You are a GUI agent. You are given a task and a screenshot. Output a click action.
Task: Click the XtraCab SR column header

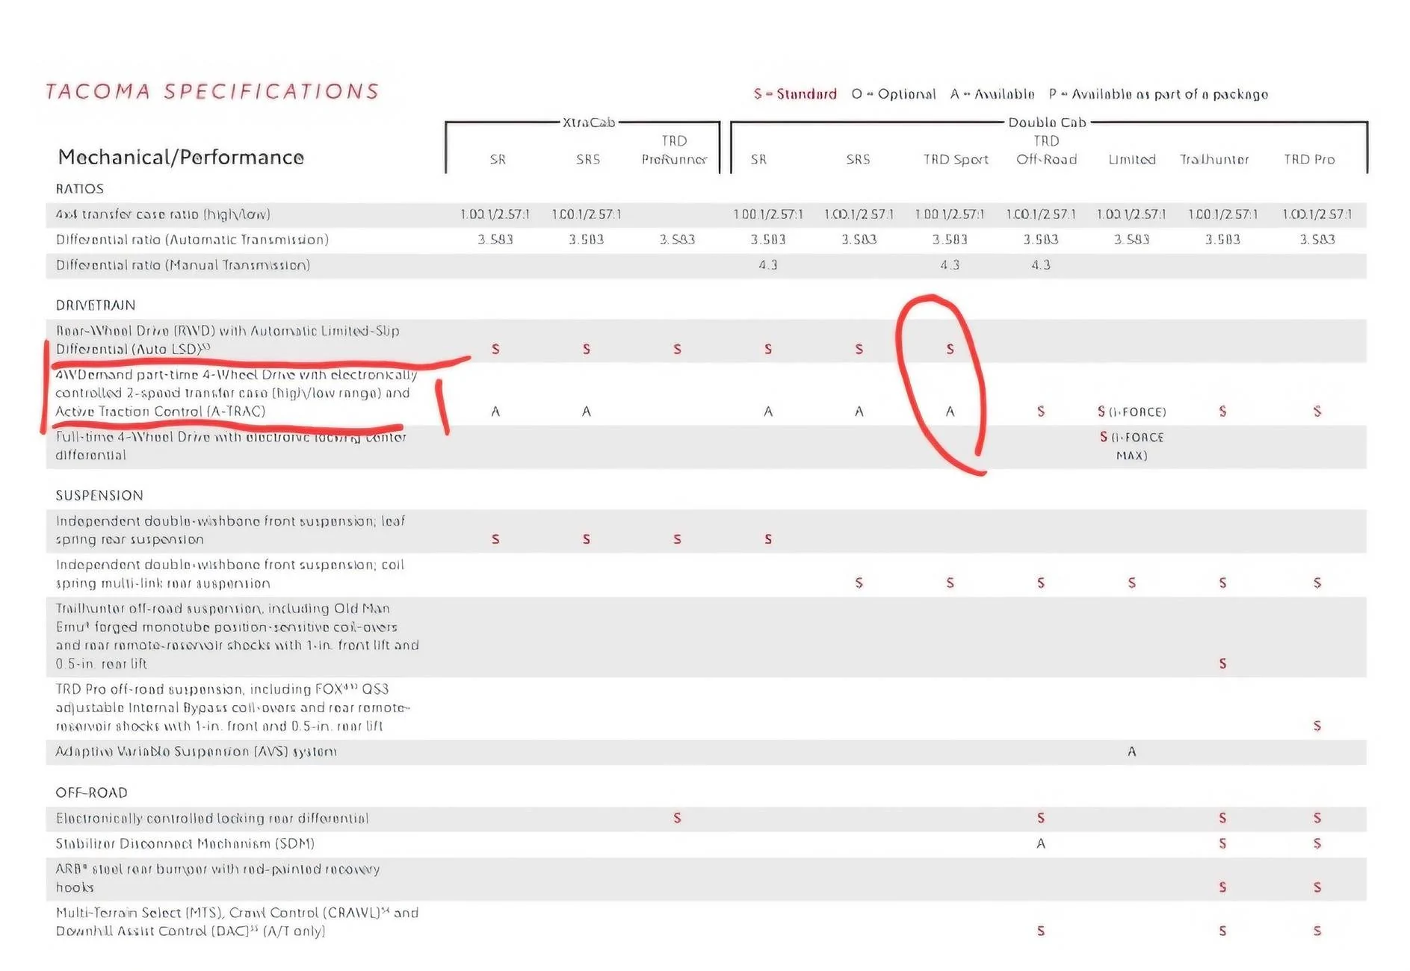pos(498,159)
